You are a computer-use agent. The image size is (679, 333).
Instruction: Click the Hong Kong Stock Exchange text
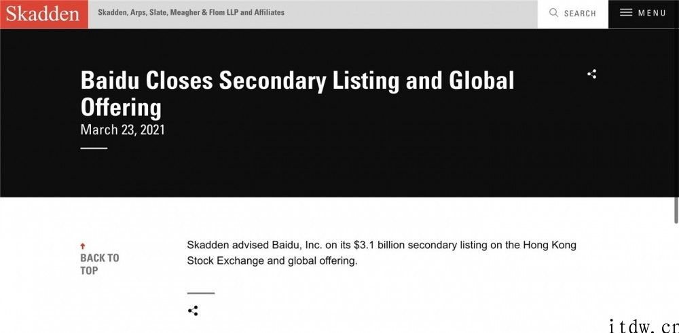pos(382,253)
